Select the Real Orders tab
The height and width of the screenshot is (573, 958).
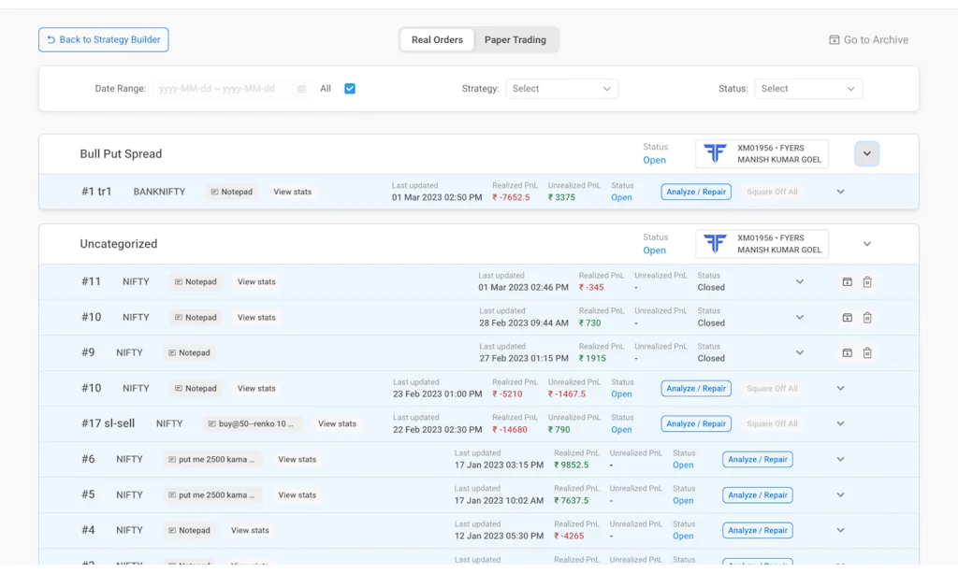coord(437,39)
